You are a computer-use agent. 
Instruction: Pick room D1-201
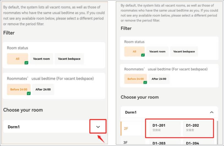165,128
